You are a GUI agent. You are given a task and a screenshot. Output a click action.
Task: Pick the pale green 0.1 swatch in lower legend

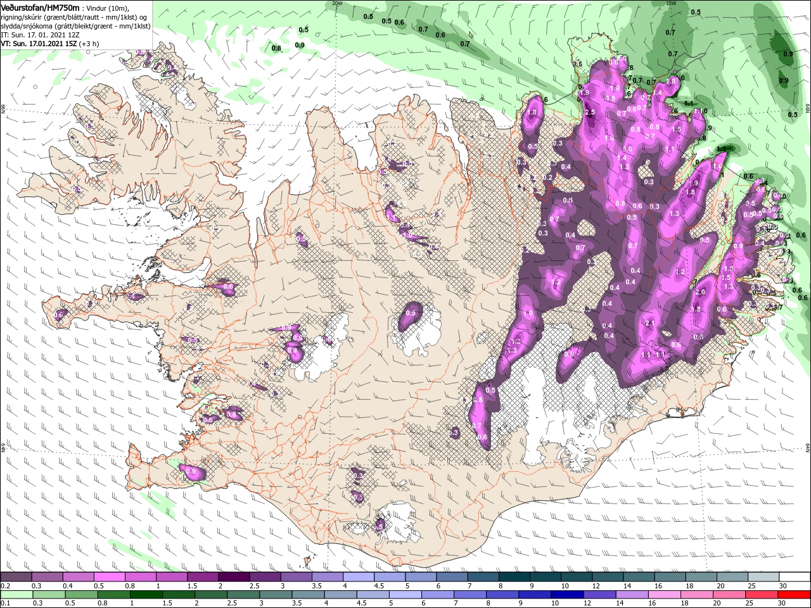tap(16, 594)
